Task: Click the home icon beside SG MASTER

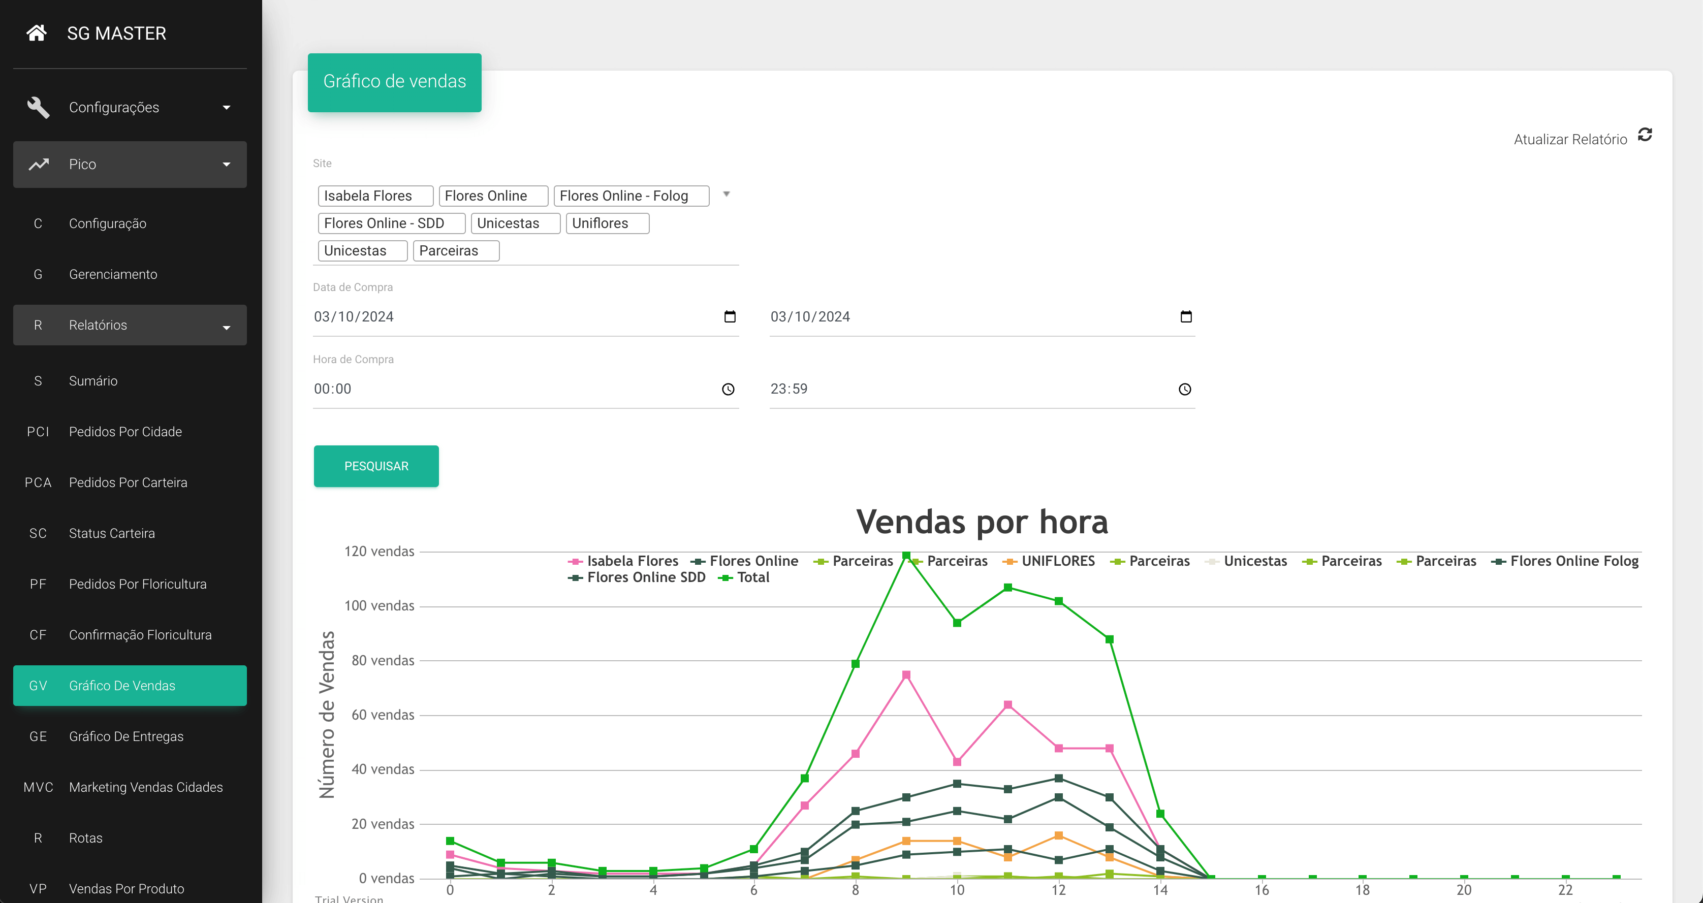Action: coord(37,33)
